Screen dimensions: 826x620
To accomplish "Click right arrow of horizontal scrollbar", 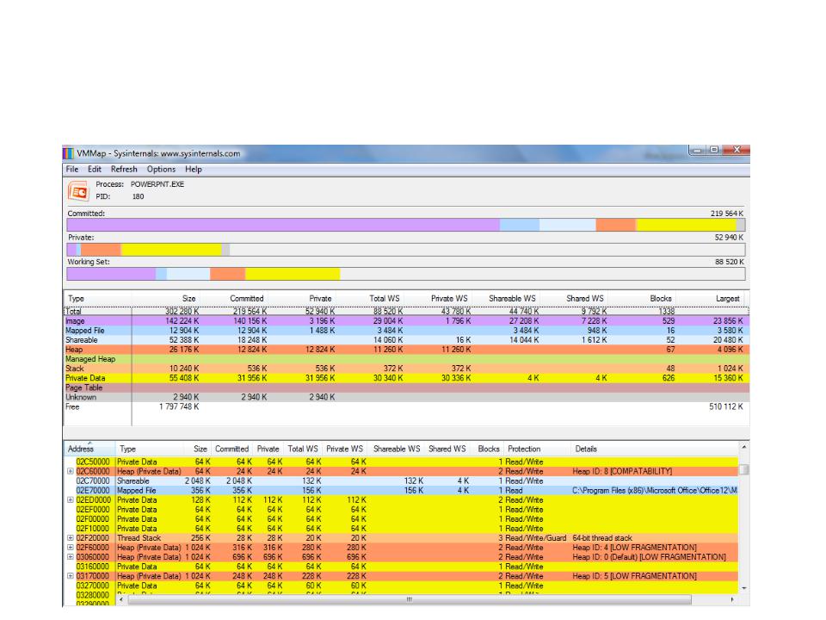I will pos(732,599).
